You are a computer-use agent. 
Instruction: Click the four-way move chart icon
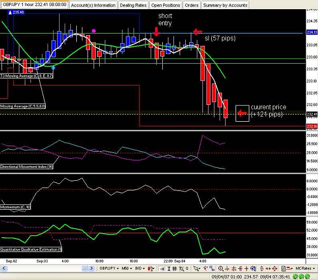(x=274, y=269)
